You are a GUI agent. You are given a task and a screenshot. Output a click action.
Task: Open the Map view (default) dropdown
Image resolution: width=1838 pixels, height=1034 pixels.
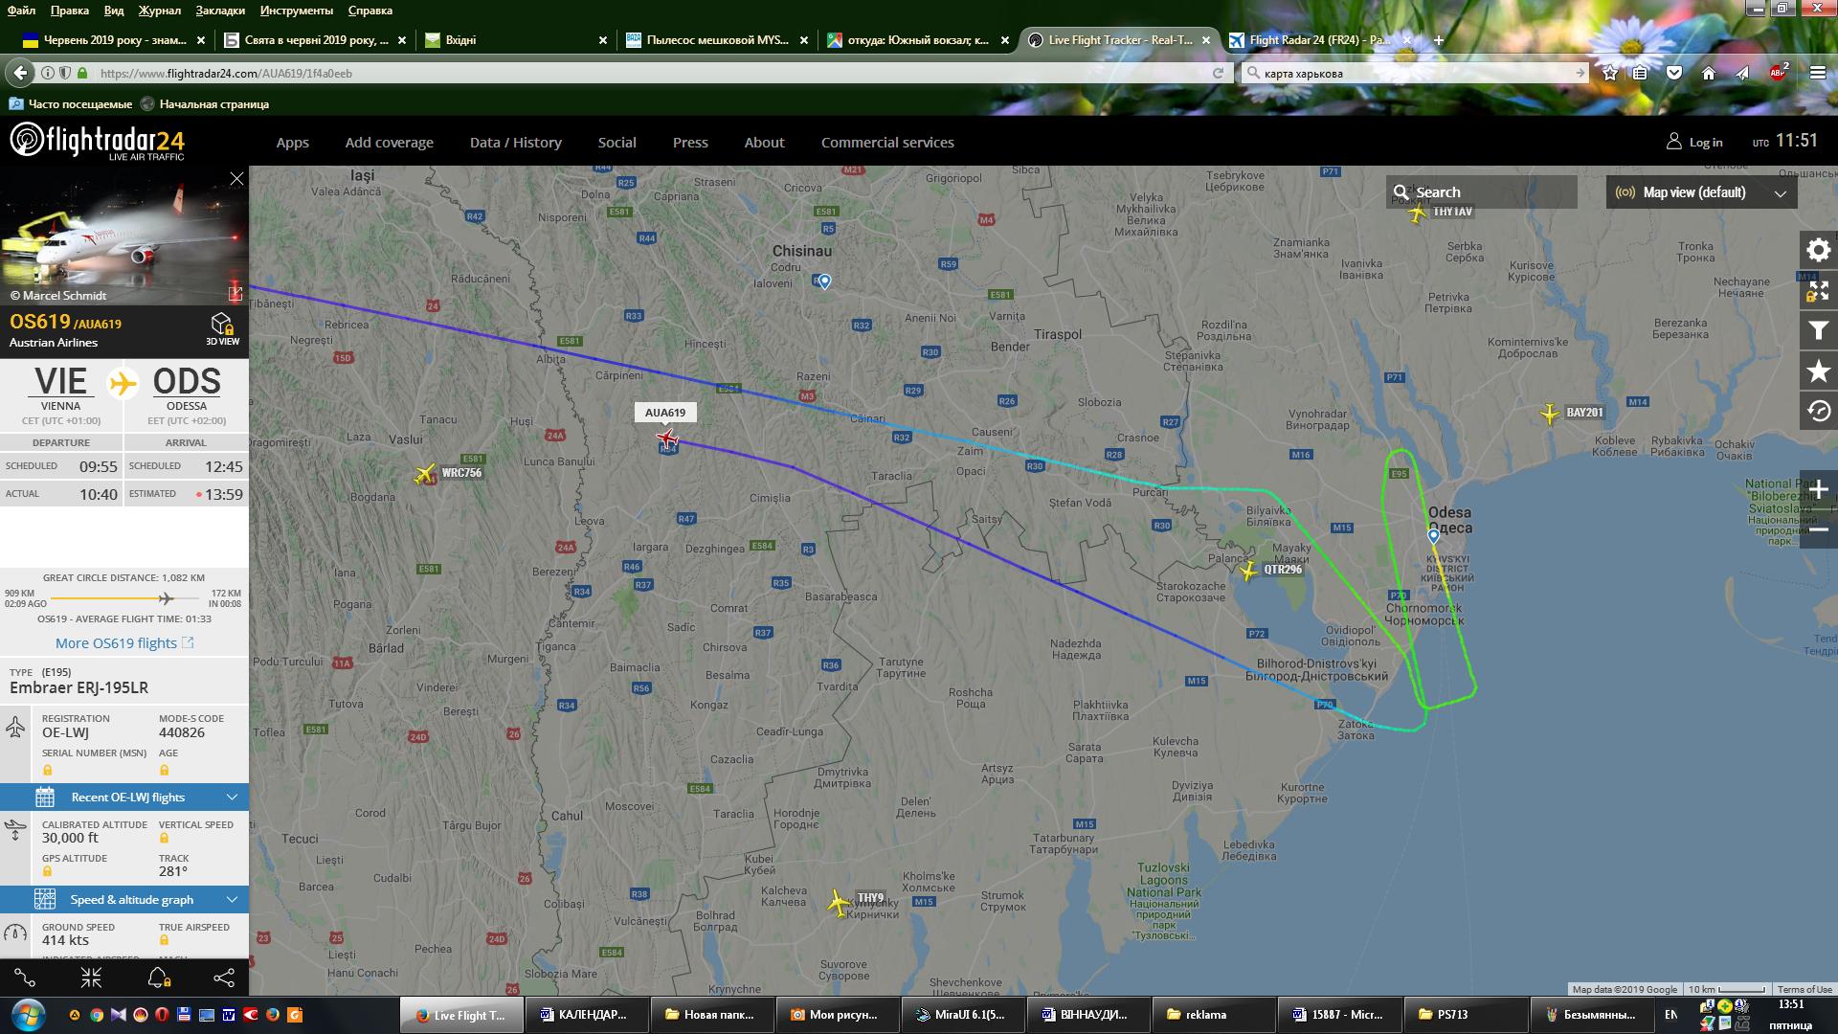[x=1701, y=192]
